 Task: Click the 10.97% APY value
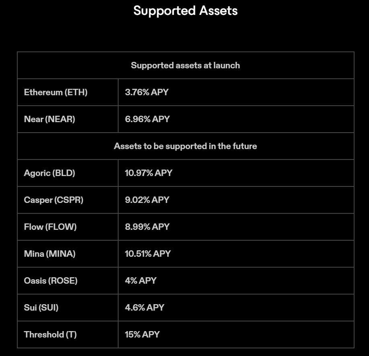tap(149, 173)
